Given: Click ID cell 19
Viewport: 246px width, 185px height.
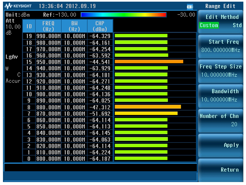Looking at the screenshot, I should click(x=29, y=36).
